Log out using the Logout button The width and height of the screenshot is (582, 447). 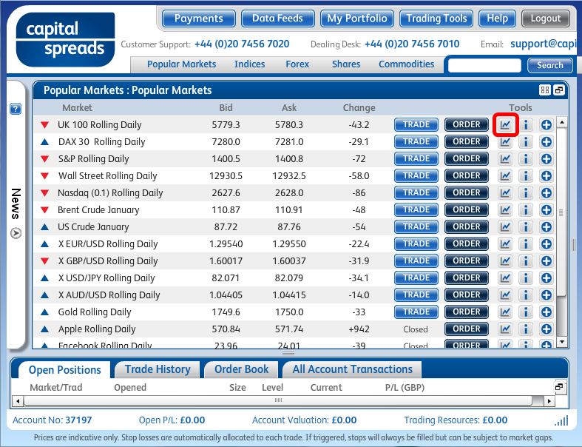pos(546,19)
